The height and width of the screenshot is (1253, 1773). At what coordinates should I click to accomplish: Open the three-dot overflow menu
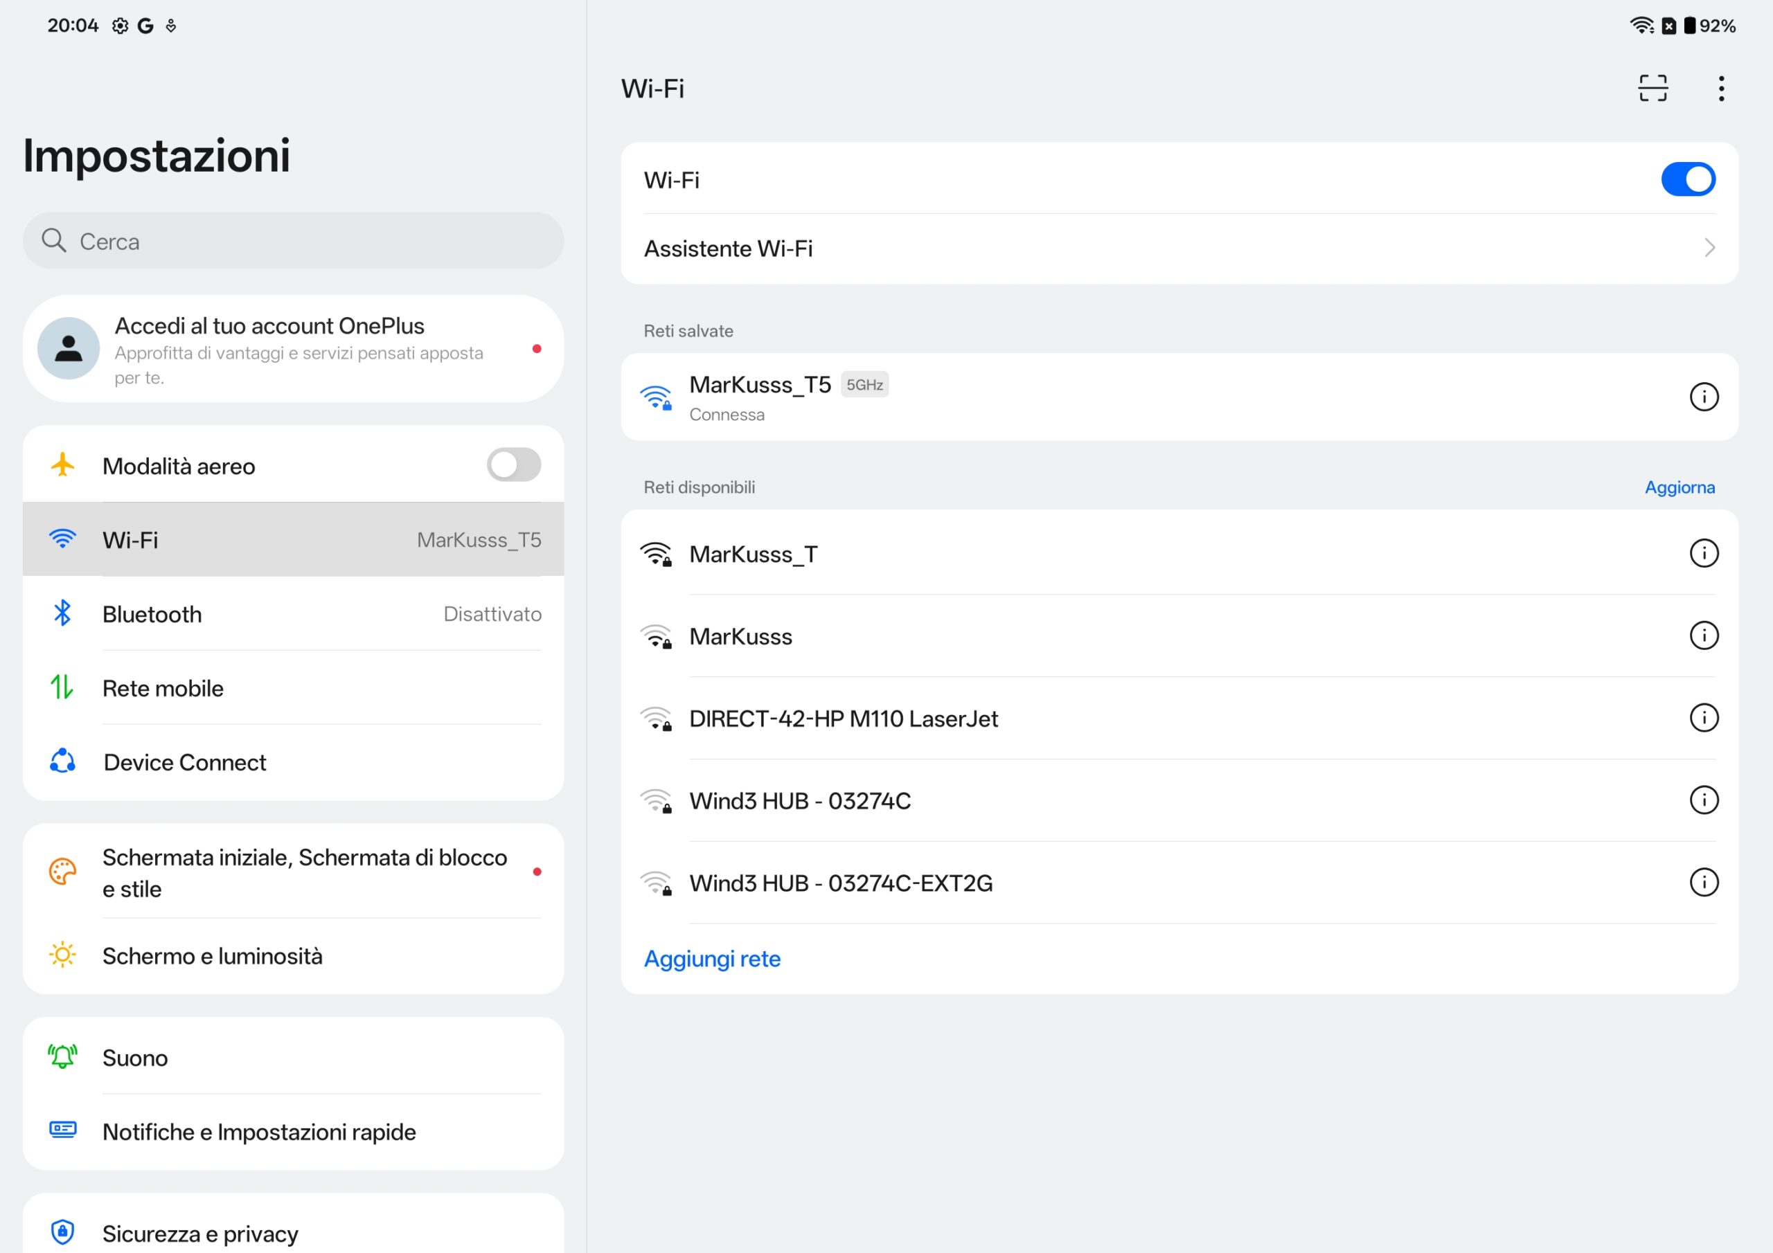click(1721, 88)
